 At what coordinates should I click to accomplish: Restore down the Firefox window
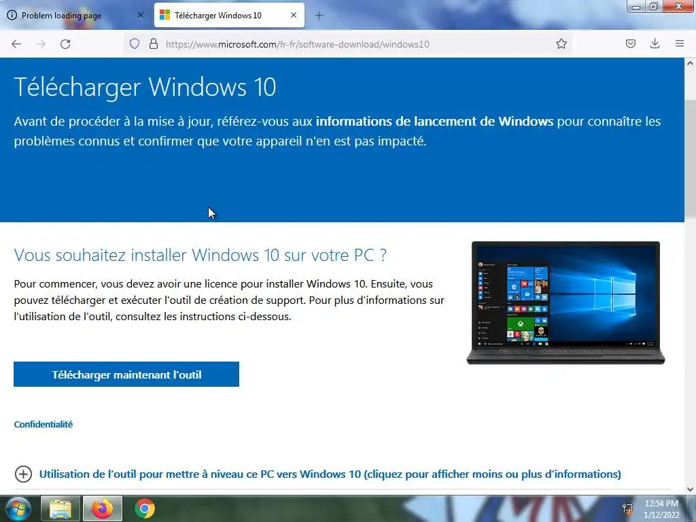point(654,6)
